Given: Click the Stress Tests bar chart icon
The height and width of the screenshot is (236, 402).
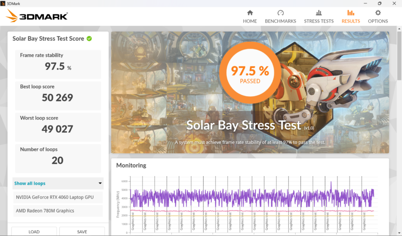Looking at the screenshot, I should tap(319, 13).
